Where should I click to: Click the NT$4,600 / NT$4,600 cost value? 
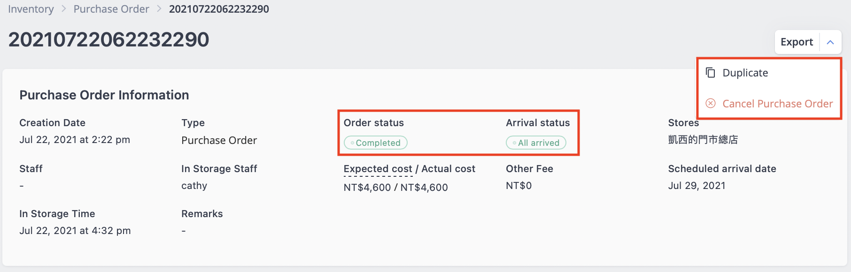[396, 187]
